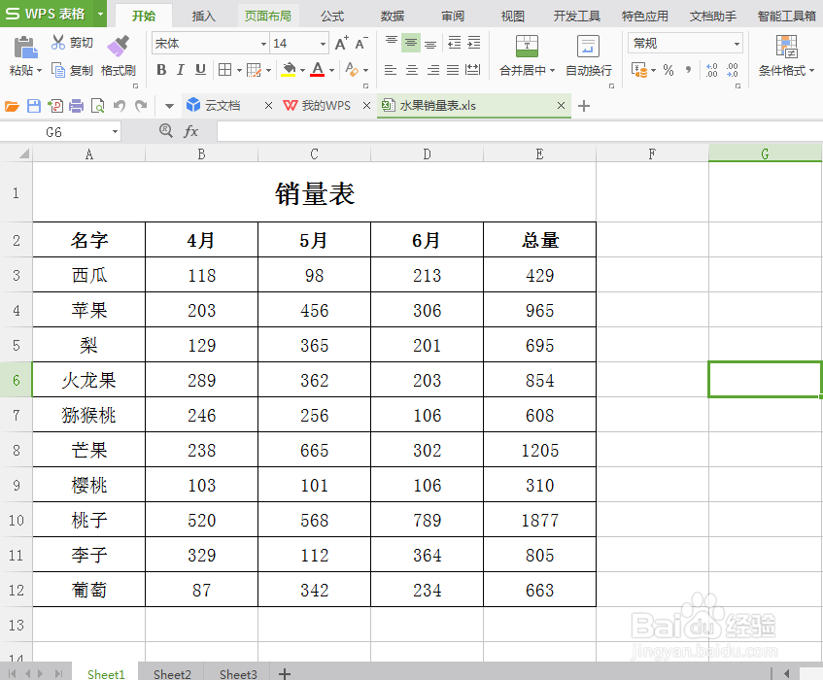Viewport: 823px width, 680px height.
Task: Align text right
Action: click(x=433, y=70)
